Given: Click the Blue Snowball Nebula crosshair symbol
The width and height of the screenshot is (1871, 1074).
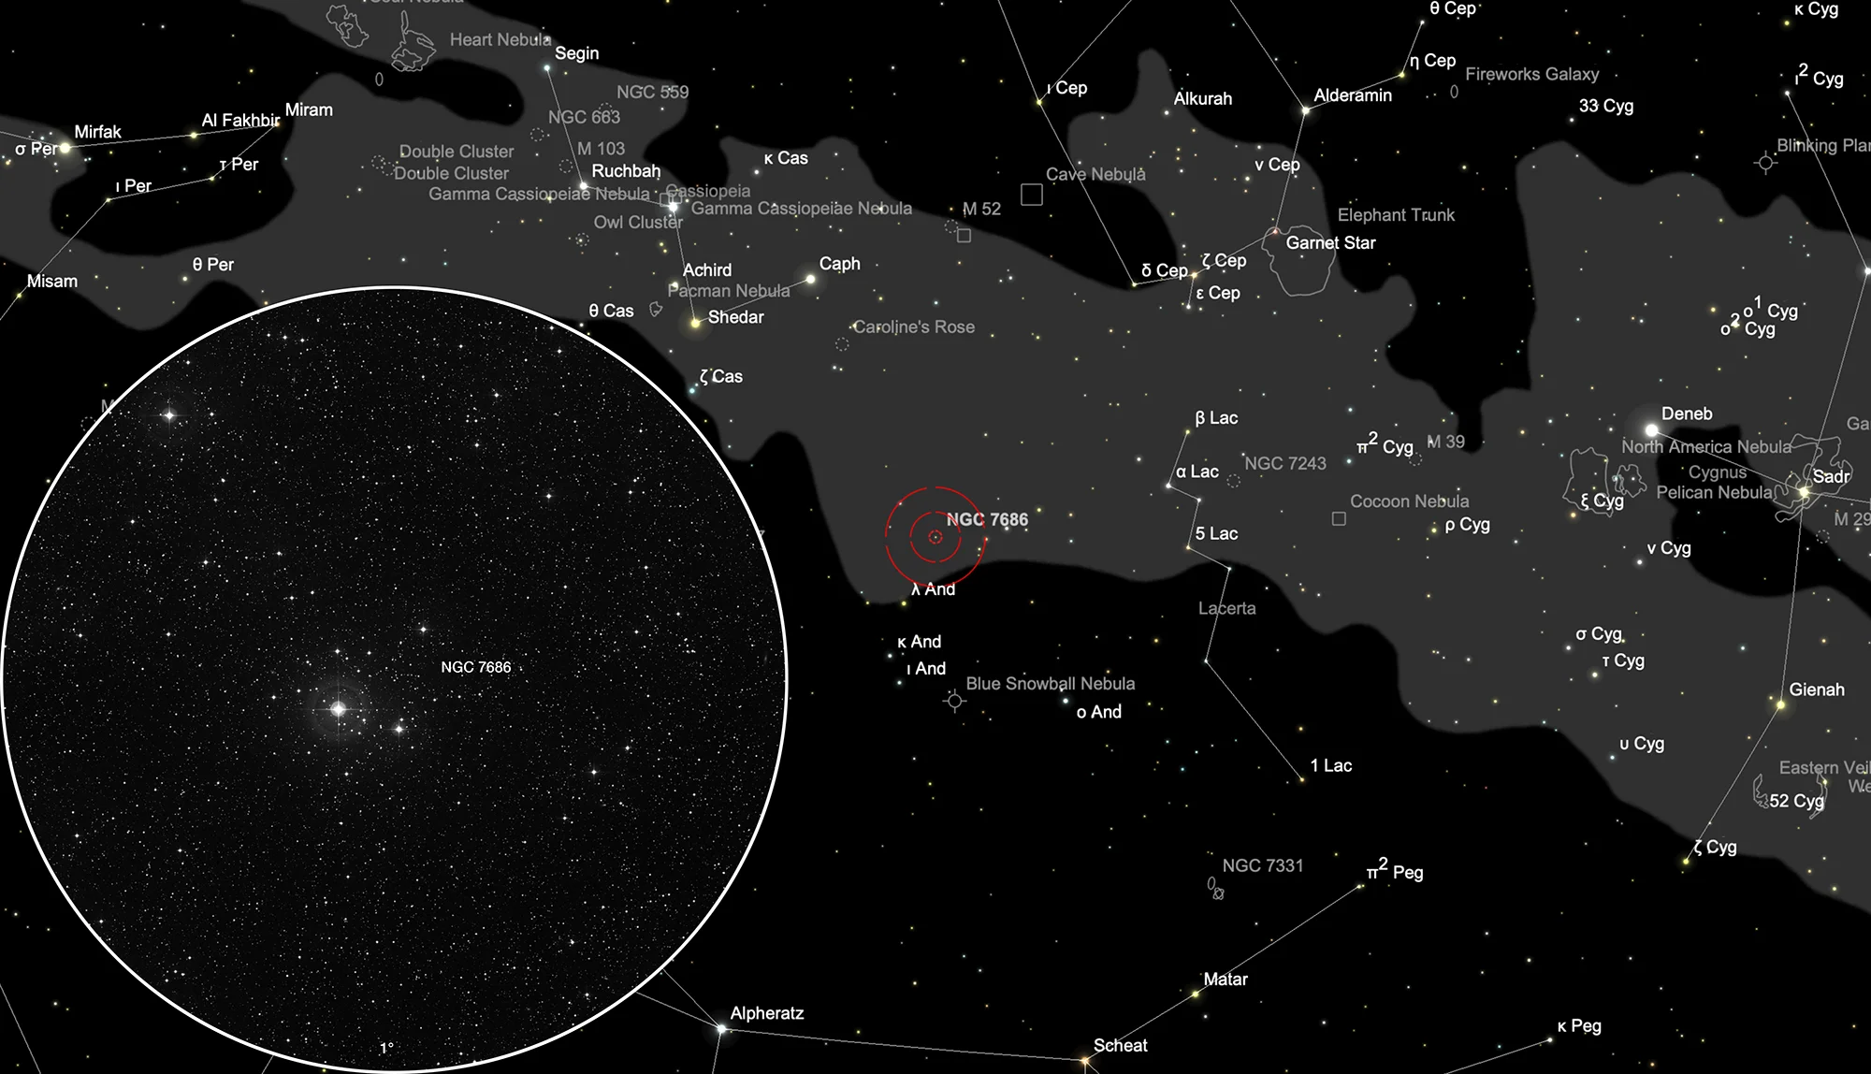Looking at the screenshot, I should [x=954, y=701].
